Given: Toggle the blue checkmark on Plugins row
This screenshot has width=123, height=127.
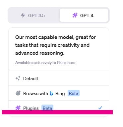Looking at the screenshot, I should tap(100, 108).
